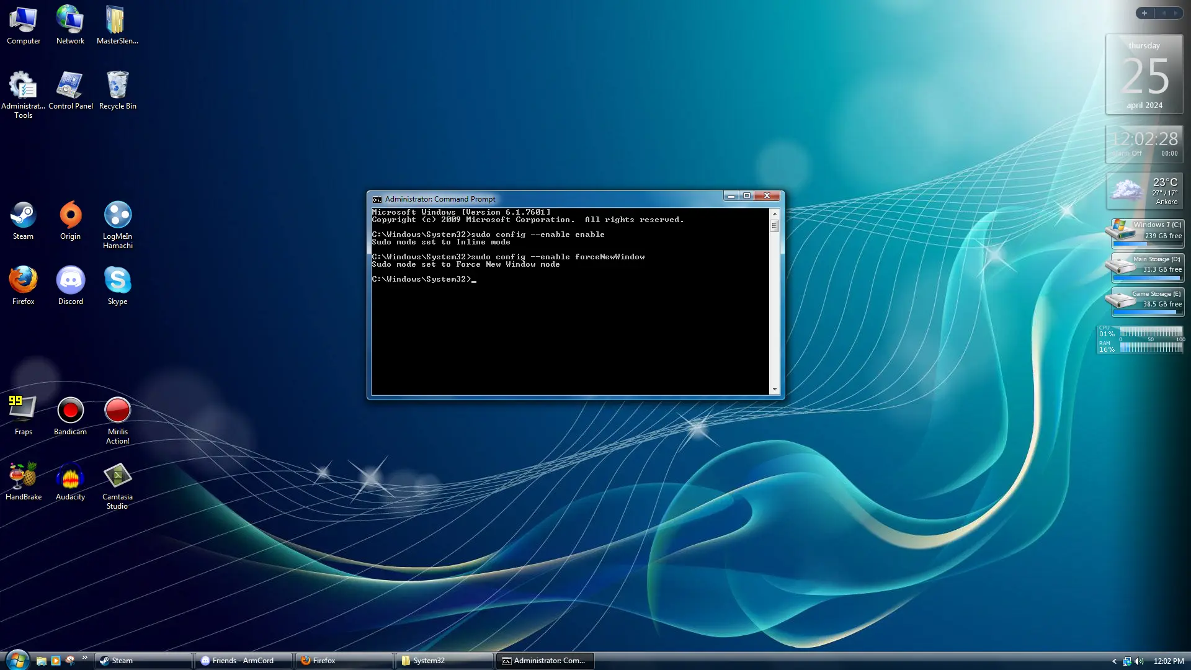This screenshot has height=670, width=1191.
Task: Open the Network desktop icon
Action: pos(70,25)
